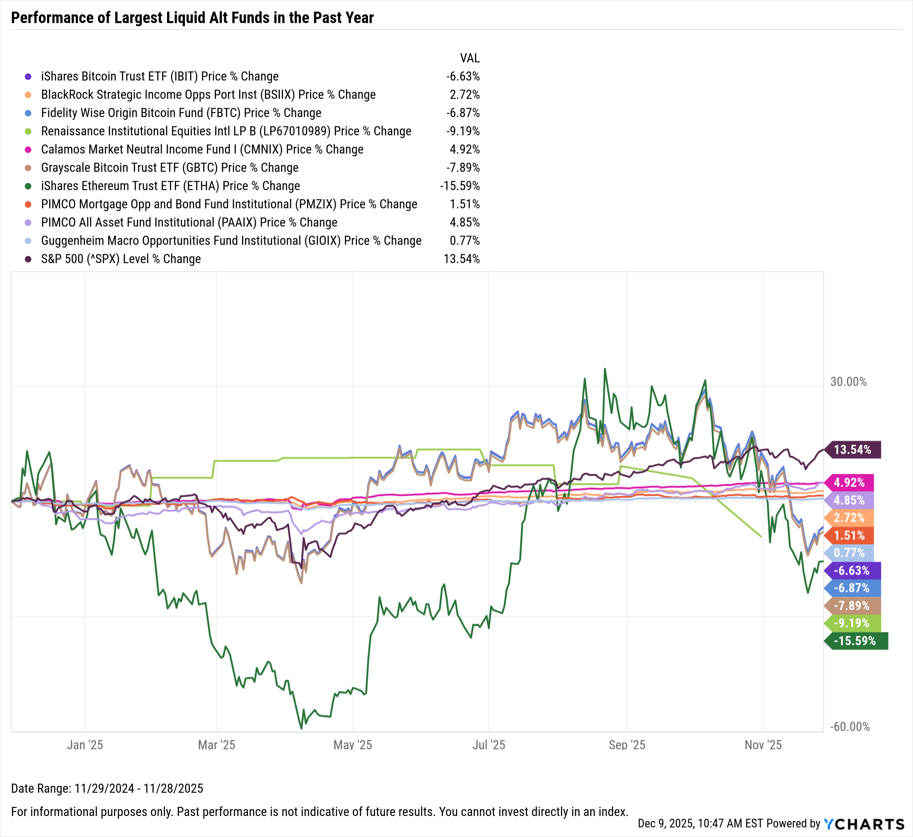The image size is (913, 837).
Task: Click the VAL column header
Action: tap(470, 58)
